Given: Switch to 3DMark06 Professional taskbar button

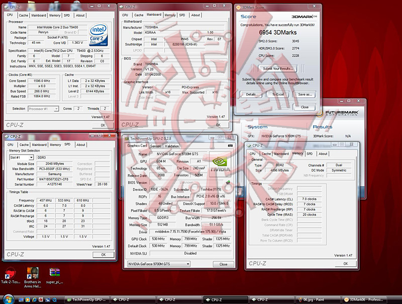Looking at the screenshot, I should tap(365, 299).
